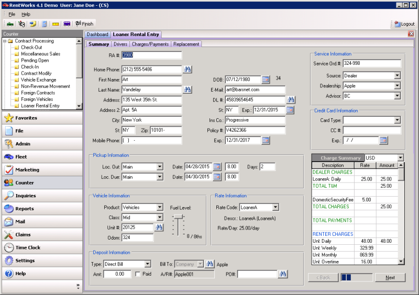Search PO# with binoculars icon
This screenshot has height=295, width=419.
283,274
